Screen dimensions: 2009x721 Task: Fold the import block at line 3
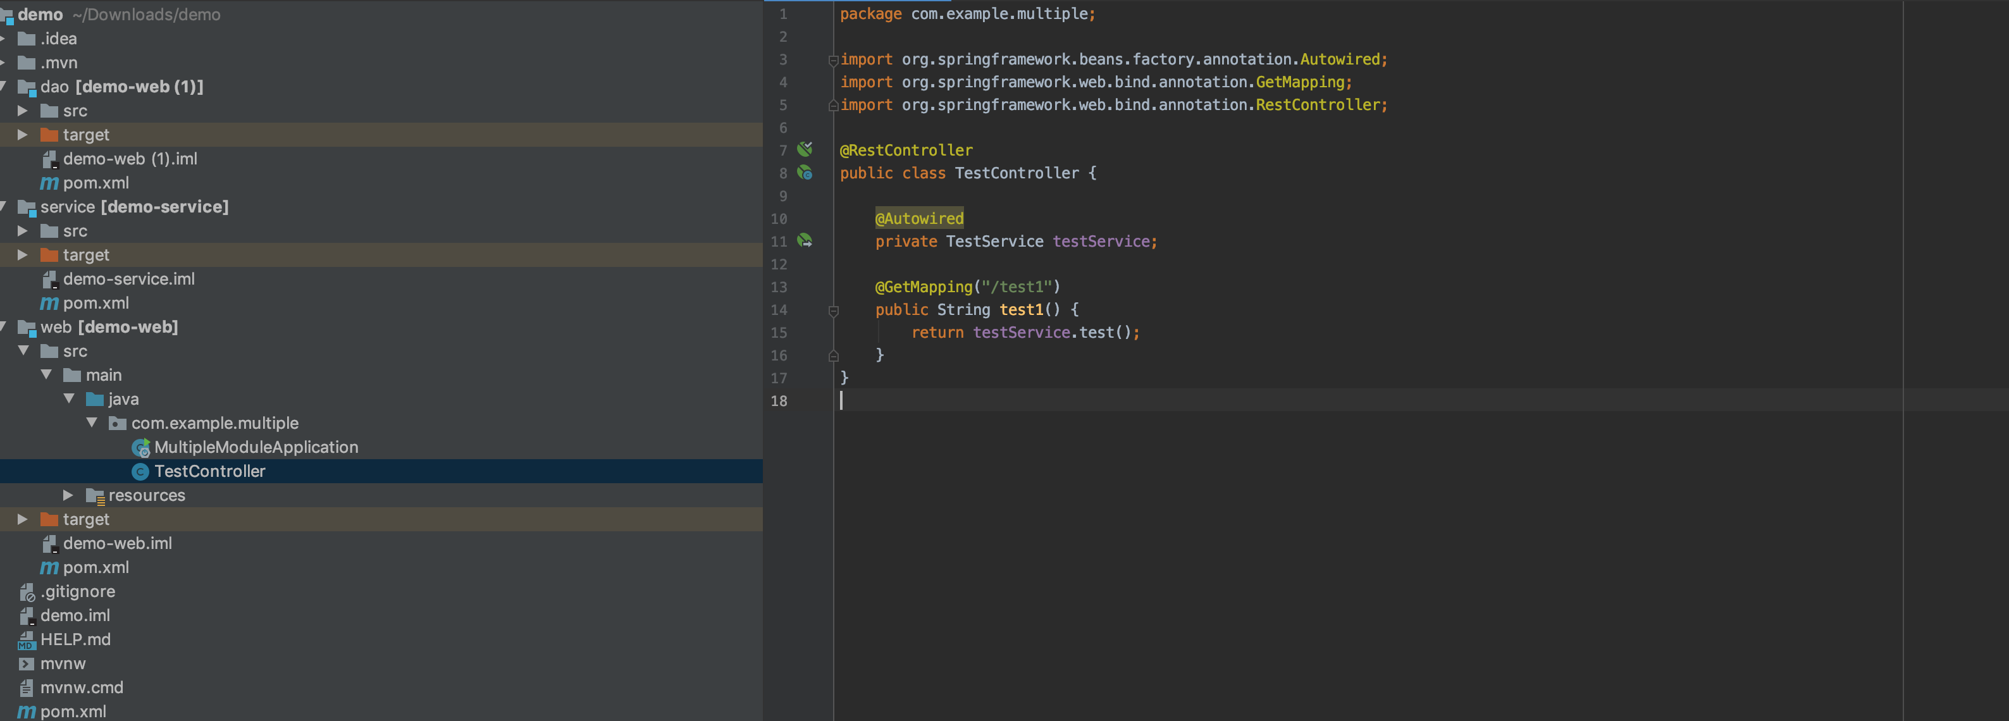tap(833, 60)
